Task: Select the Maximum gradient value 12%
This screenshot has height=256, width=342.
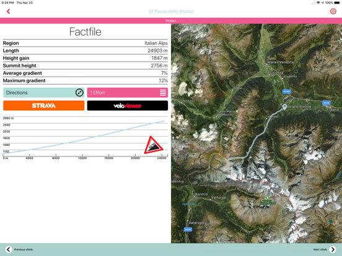Action: [x=163, y=80]
